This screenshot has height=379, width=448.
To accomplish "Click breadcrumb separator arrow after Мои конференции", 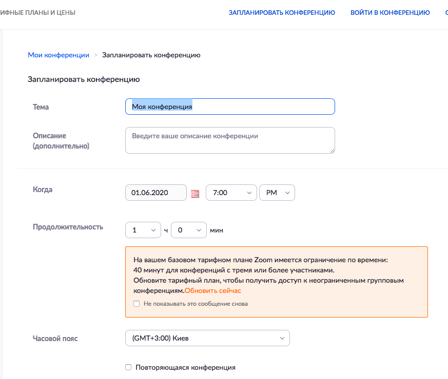I will [x=96, y=55].
